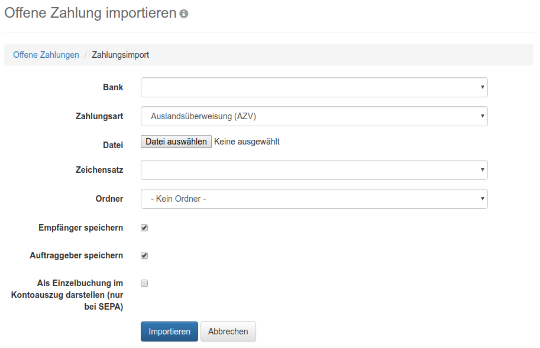Viewport: 540px width, 348px height.
Task: Click the Importieren button
Action: click(169, 331)
